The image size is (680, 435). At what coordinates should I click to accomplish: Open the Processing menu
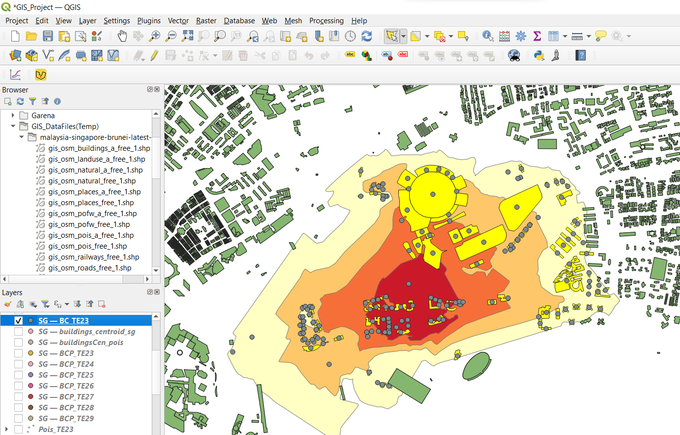pos(326,21)
